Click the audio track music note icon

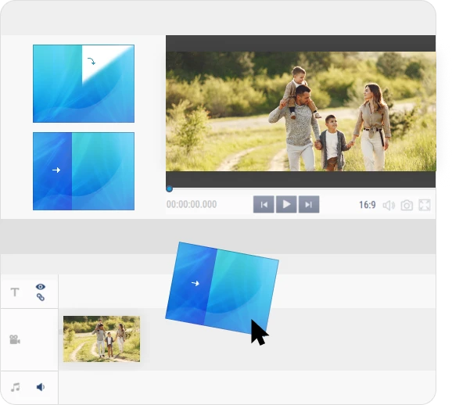[16, 387]
